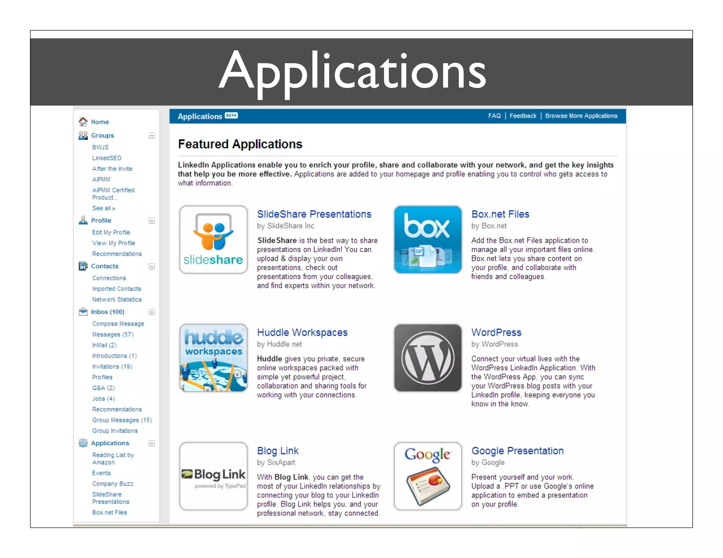
Task: Open Jobs (4)
Action: tap(103, 399)
